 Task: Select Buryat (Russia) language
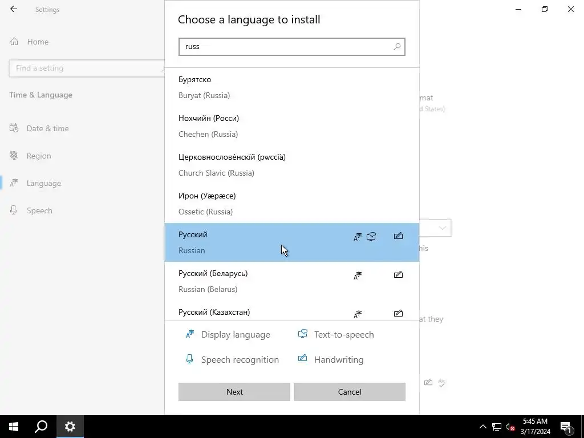[292, 87]
